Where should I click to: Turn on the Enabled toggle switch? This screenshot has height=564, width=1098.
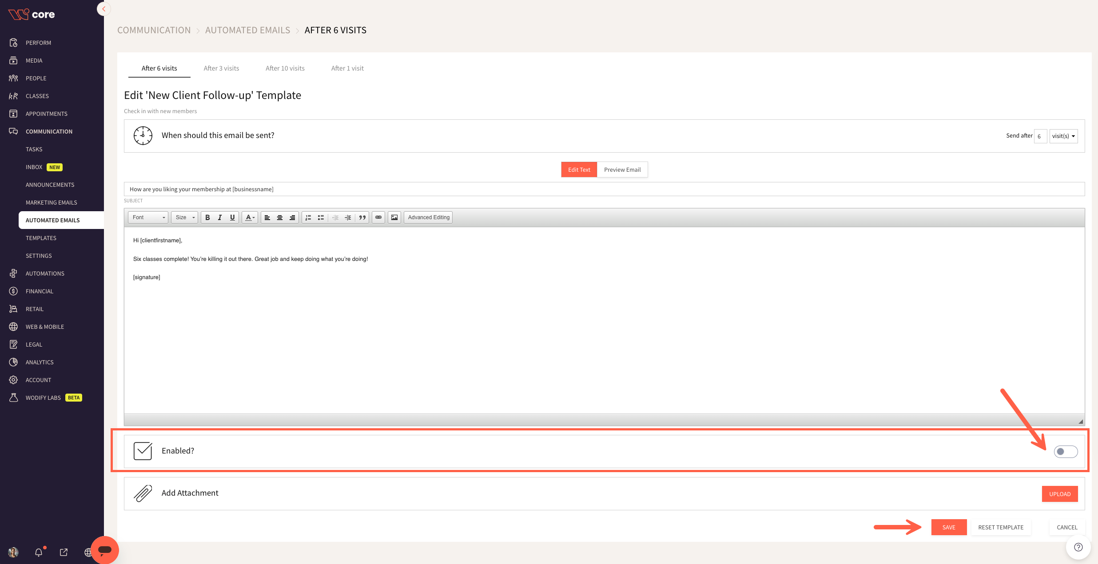pyautogui.click(x=1066, y=452)
